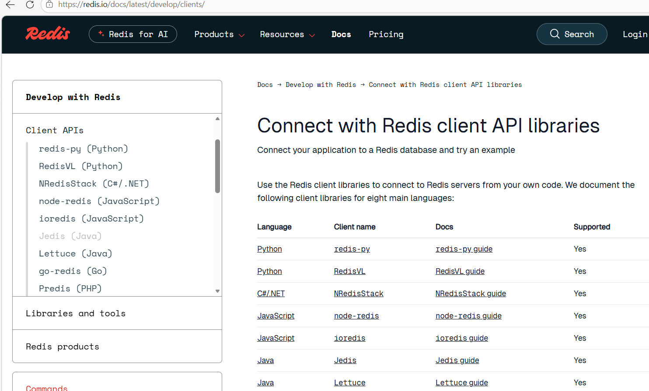This screenshot has width=649, height=391.
Task: Open the Redis logo home link
Action: 48,34
